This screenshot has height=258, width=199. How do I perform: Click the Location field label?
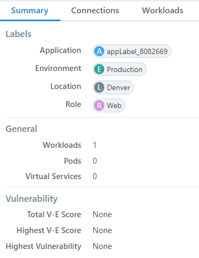66,86
